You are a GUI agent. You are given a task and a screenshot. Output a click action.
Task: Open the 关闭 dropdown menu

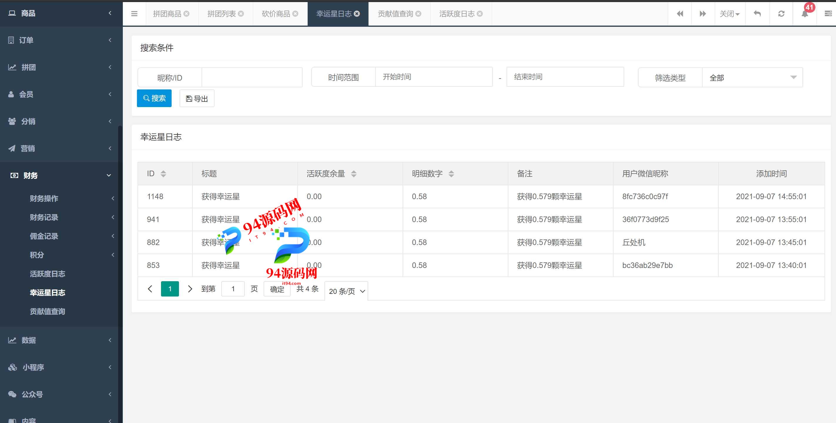click(x=730, y=14)
